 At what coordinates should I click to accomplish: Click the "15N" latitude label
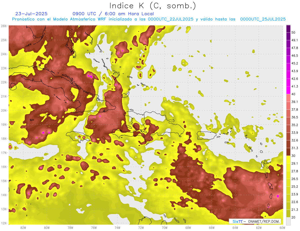coord(3,181)
